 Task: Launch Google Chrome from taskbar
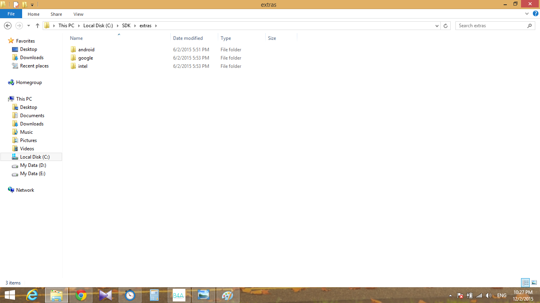point(81,295)
